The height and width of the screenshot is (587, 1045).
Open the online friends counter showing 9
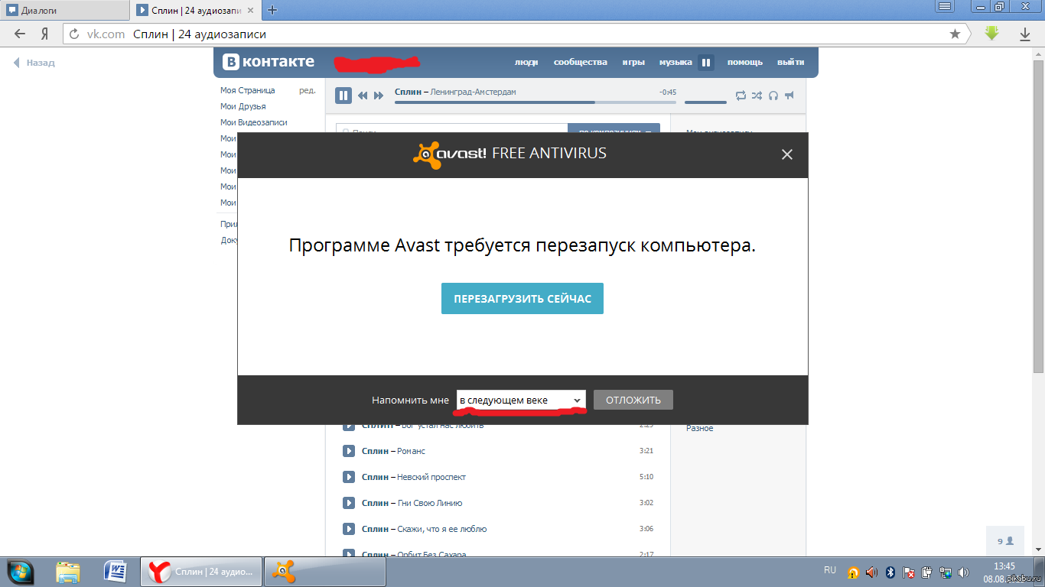click(1004, 540)
